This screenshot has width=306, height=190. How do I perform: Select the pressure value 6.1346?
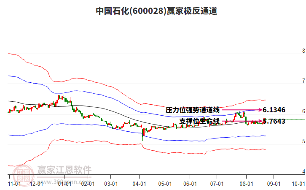[x=274, y=110]
